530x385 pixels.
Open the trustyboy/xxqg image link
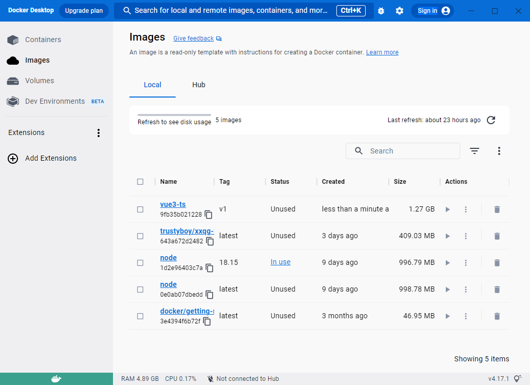[187, 231]
